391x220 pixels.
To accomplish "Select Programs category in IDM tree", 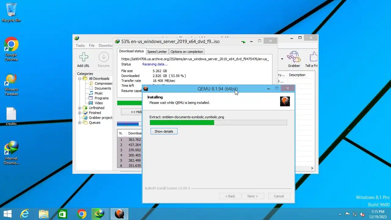I will tap(101, 98).
